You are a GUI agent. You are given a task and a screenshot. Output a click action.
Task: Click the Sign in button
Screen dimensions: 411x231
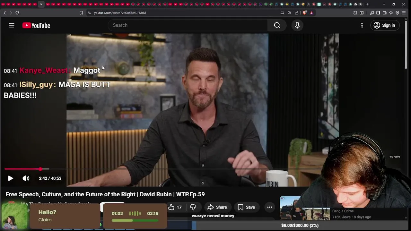(x=385, y=25)
